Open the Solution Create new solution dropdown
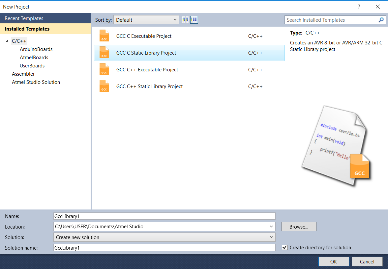This screenshot has width=388, height=269. click(x=164, y=237)
